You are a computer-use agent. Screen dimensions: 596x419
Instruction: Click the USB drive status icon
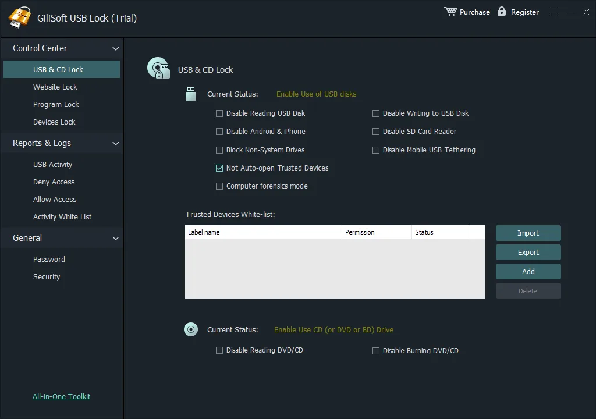pyautogui.click(x=191, y=94)
